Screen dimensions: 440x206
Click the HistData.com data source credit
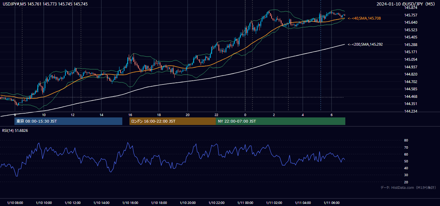(x=408, y=187)
